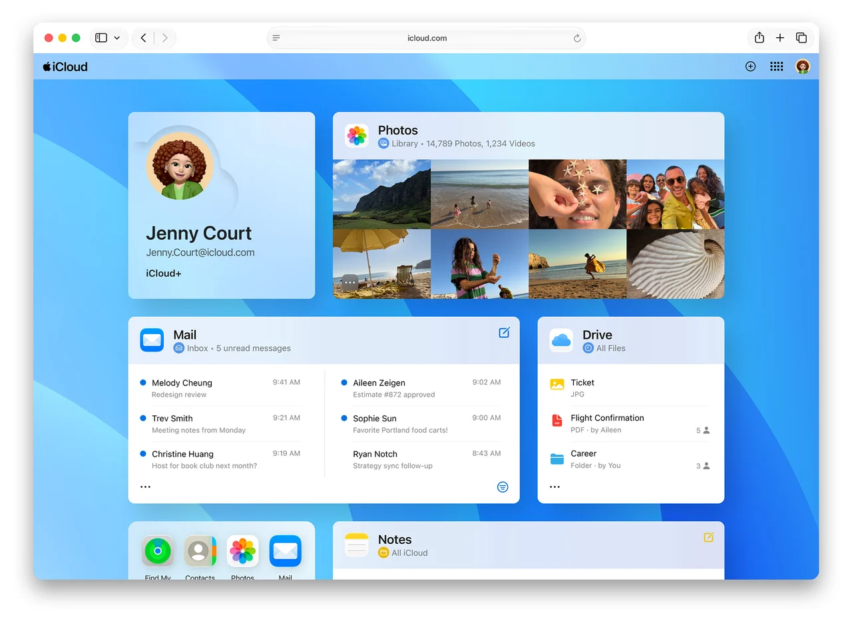The height and width of the screenshot is (623, 852).
Task: Show the Safari tab overview
Action: [x=801, y=38]
